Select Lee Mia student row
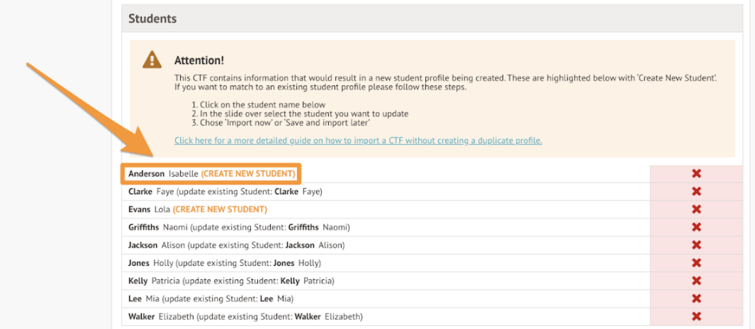The width and height of the screenshot is (755, 329). pos(211,299)
